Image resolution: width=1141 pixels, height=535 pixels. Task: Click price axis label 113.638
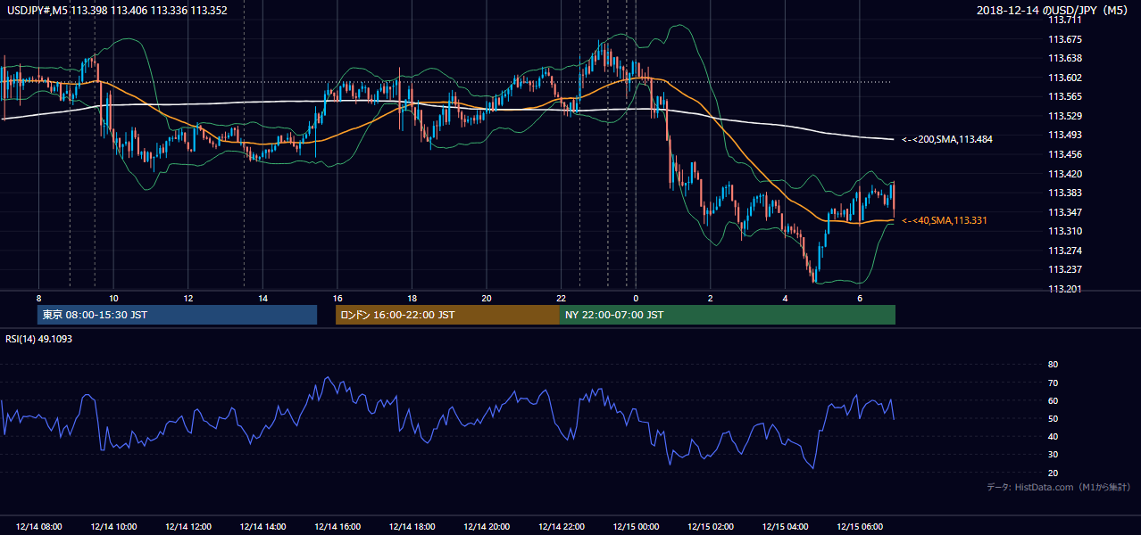[x=1064, y=58]
